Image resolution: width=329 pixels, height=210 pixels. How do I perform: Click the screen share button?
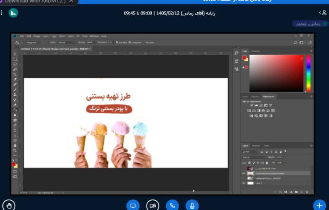click(133, 206)
